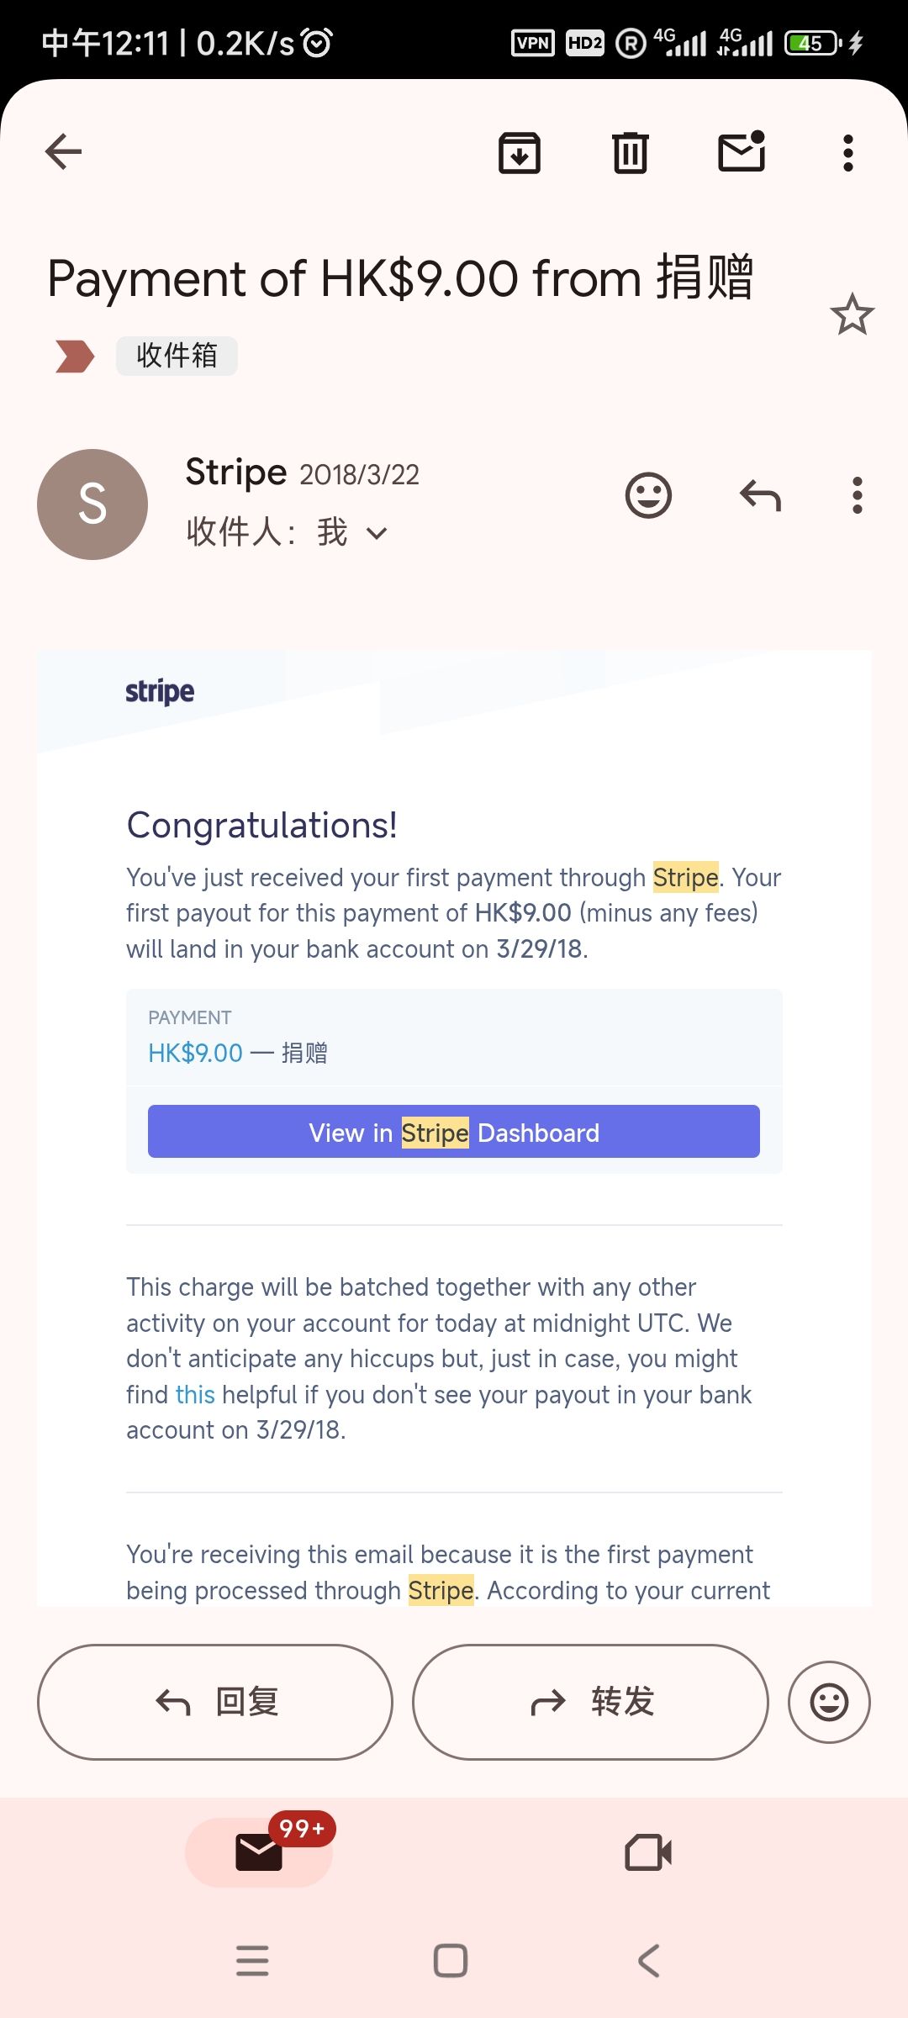The height and width of the screenshot is (2018, 908).
Task: Archive this email
Action: [520, 153]
